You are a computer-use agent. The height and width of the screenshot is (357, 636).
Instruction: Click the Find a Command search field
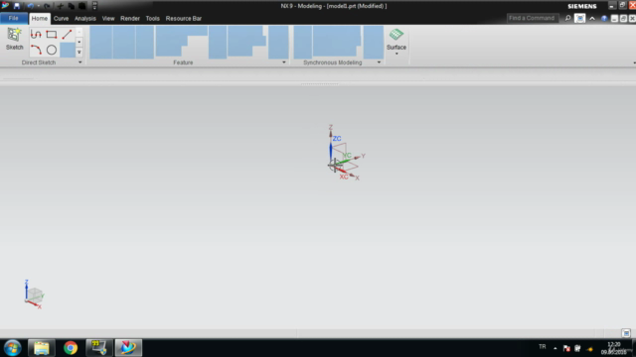coord(533,18)
